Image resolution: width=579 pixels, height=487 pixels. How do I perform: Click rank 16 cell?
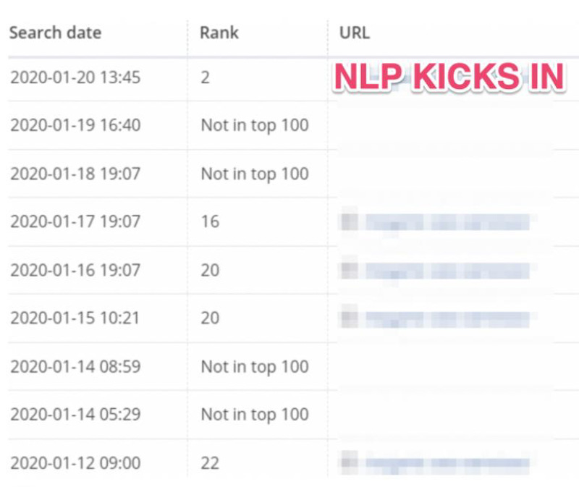point(210,221)
